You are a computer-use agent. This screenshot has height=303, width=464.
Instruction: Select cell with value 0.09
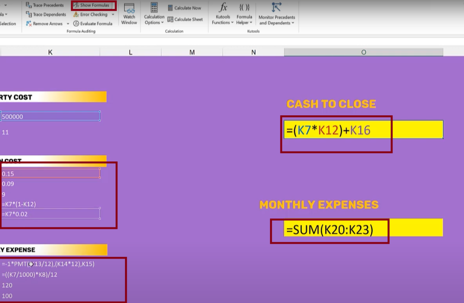(50, 184)
